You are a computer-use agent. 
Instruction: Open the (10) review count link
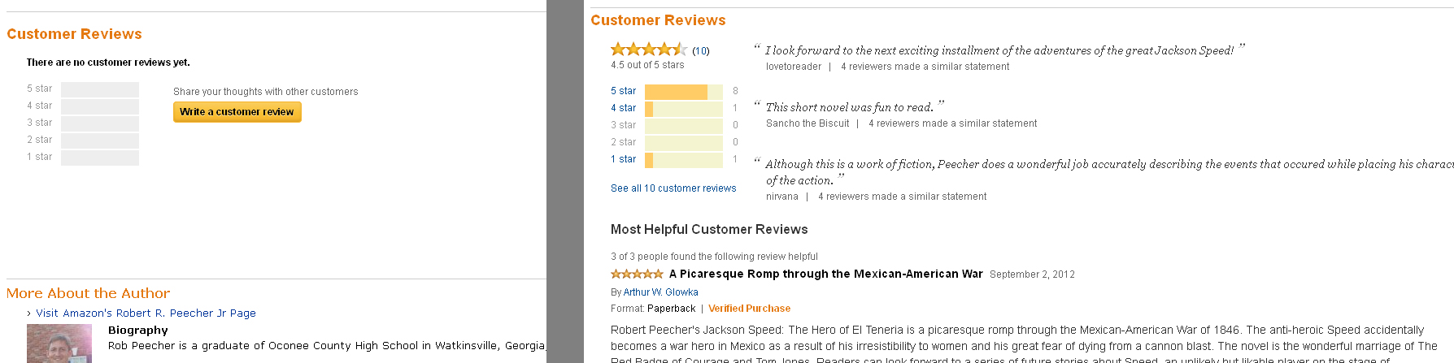click(701, 51)
